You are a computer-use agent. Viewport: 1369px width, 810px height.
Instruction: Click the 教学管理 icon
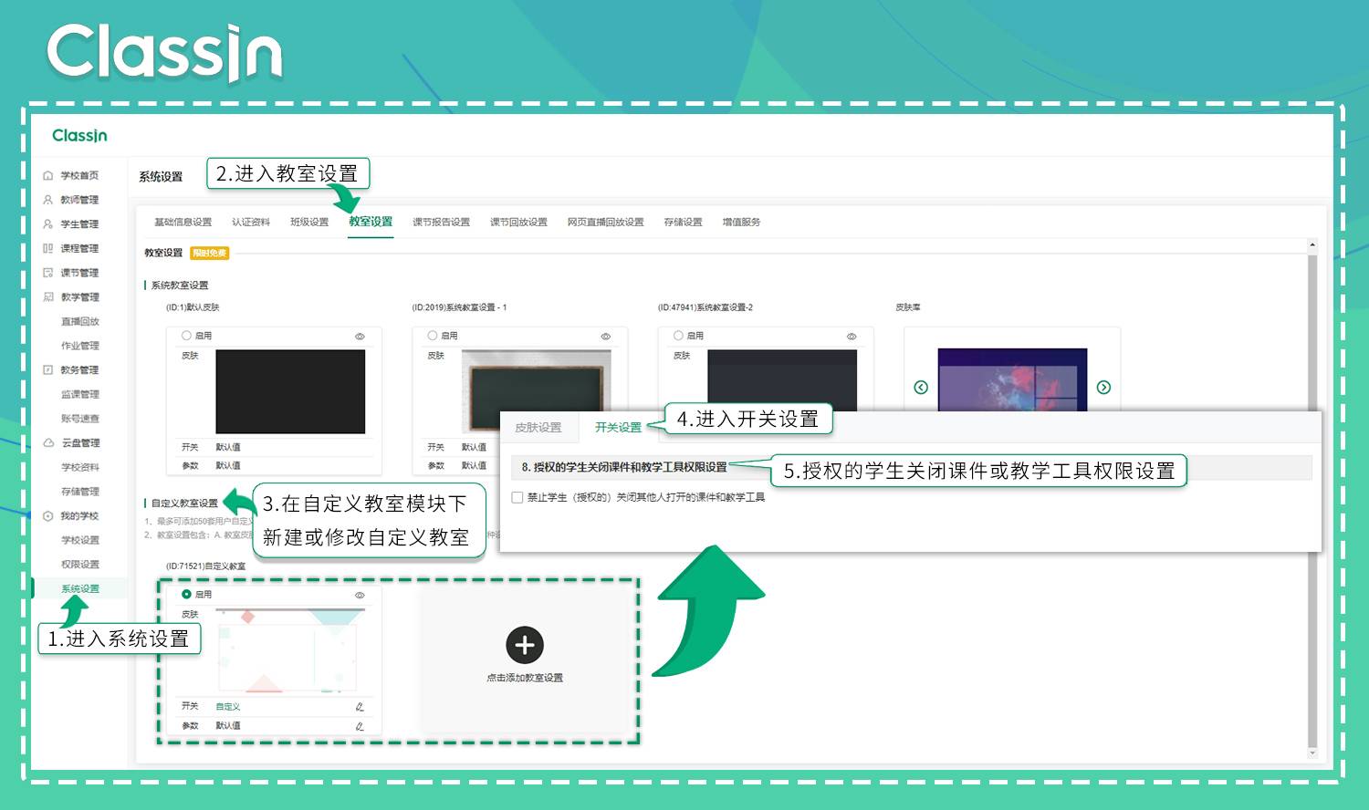[x=48, y=297]
